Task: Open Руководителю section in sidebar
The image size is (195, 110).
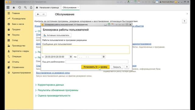Action: point(19,19)
